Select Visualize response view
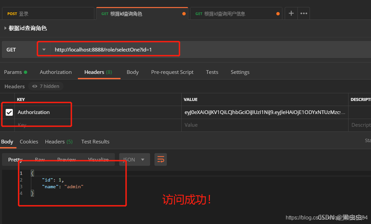The image size is (371, 224). tap(98, 159)
